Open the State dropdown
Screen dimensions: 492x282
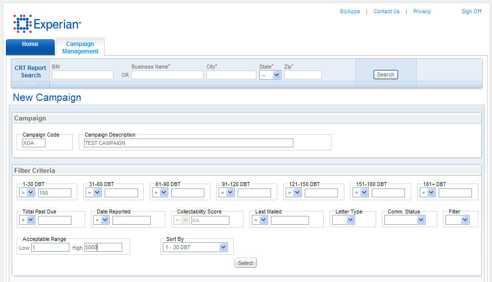point(270,75)
